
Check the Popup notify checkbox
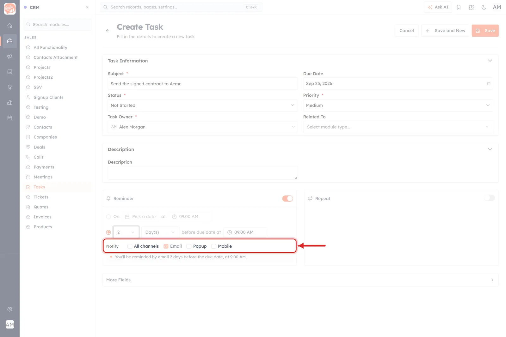point(189,246)
